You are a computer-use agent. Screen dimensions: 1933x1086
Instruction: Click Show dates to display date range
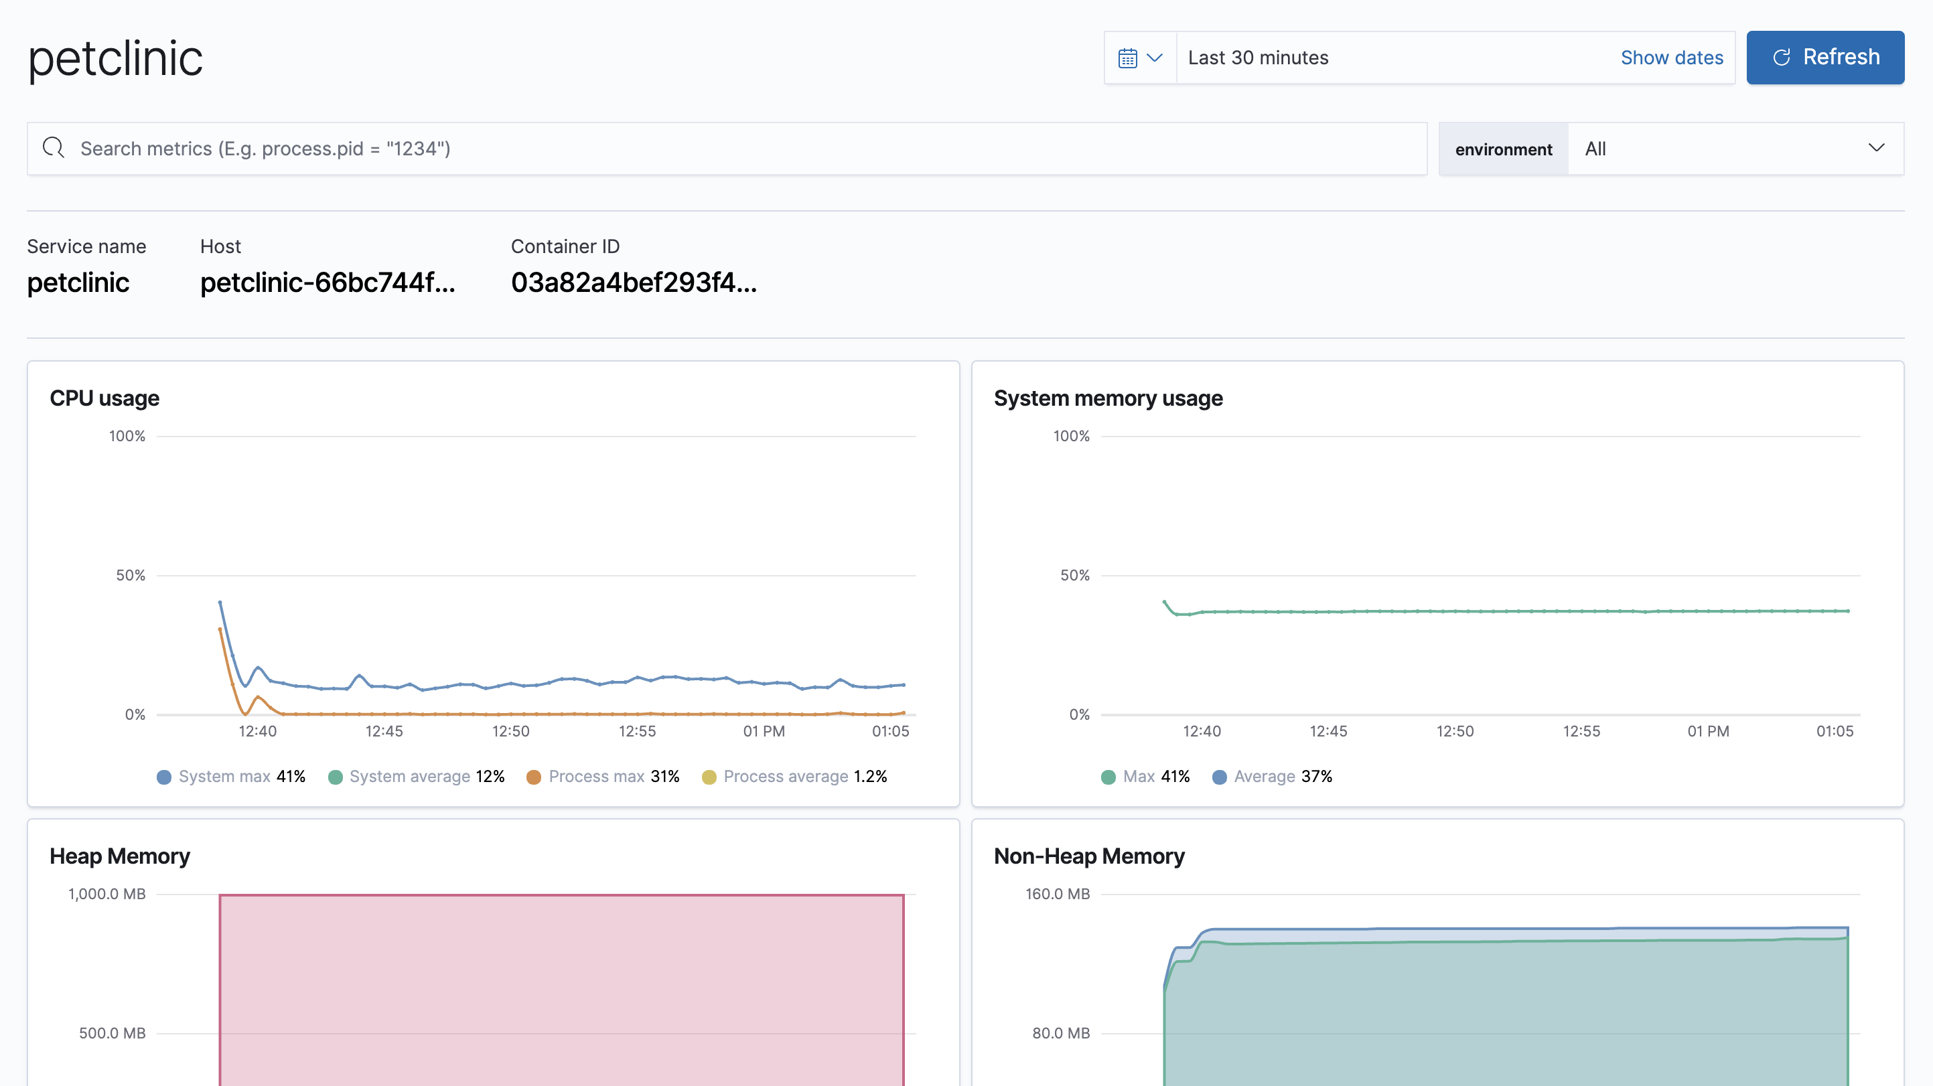click(1672, 56)
